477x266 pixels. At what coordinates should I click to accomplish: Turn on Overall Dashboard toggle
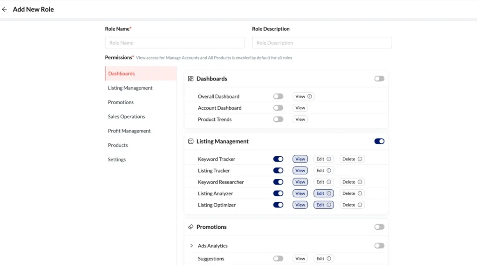[x=278, y=96]
